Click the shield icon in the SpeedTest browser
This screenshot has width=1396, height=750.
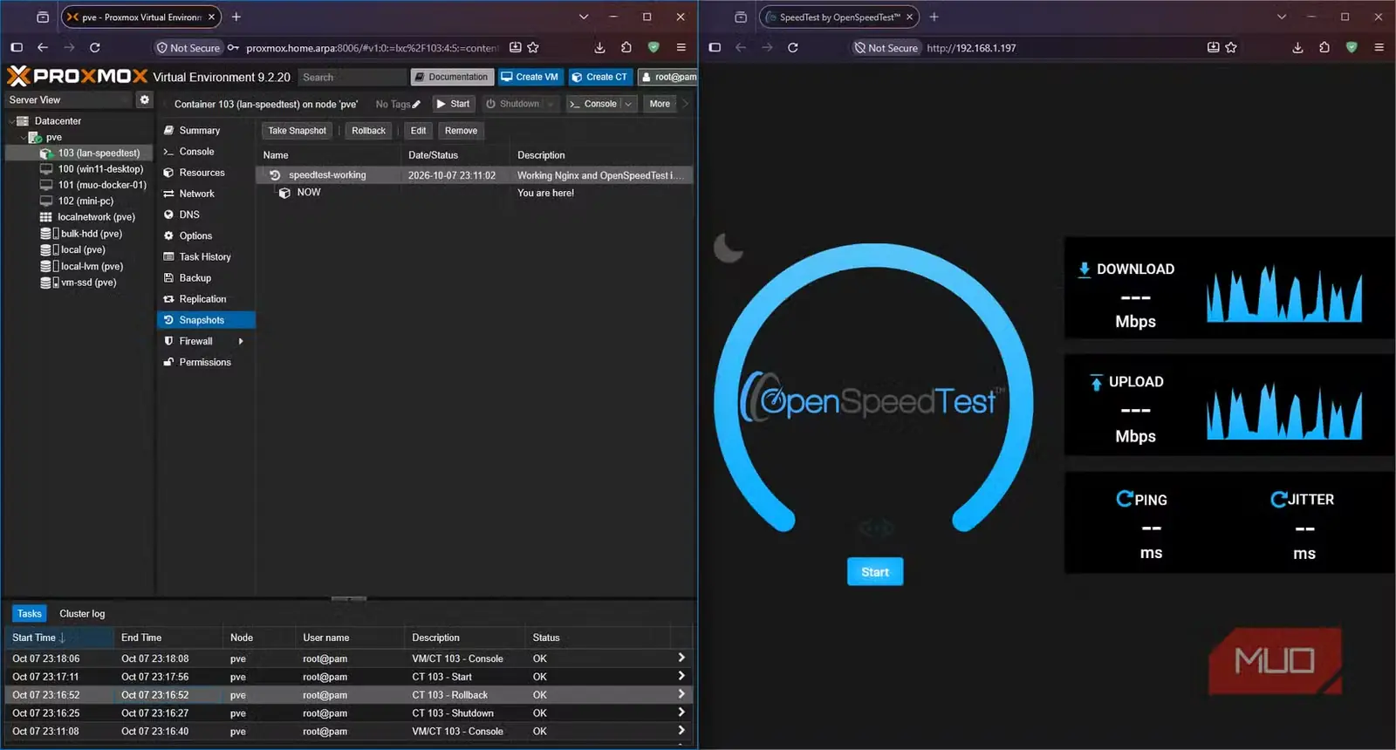click(1352, 48)
